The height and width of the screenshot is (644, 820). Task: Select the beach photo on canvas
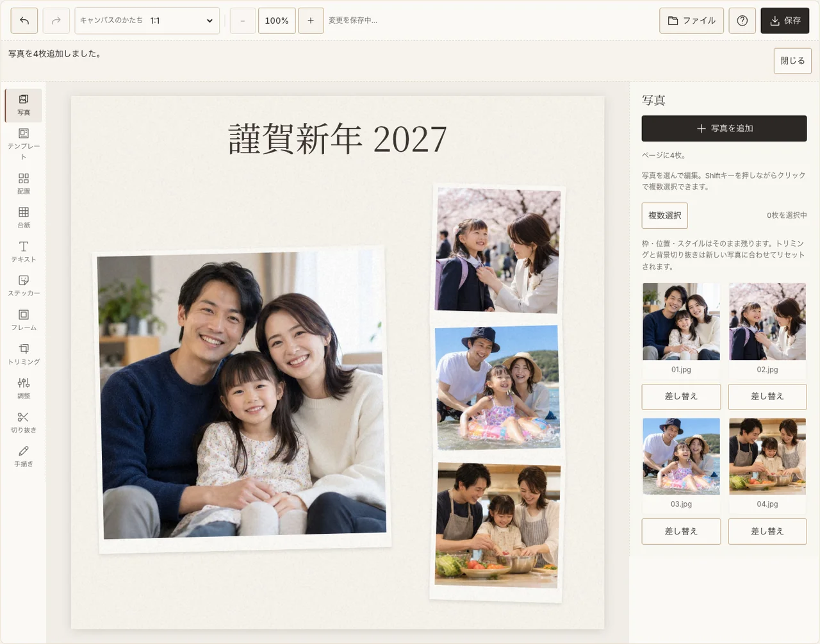pyautogui.click(x=498, y=388)
